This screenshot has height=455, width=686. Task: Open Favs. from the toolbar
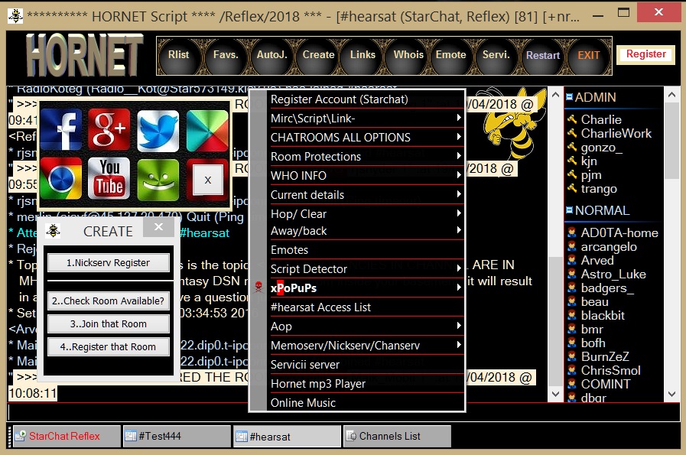click(x=226, y=55)
